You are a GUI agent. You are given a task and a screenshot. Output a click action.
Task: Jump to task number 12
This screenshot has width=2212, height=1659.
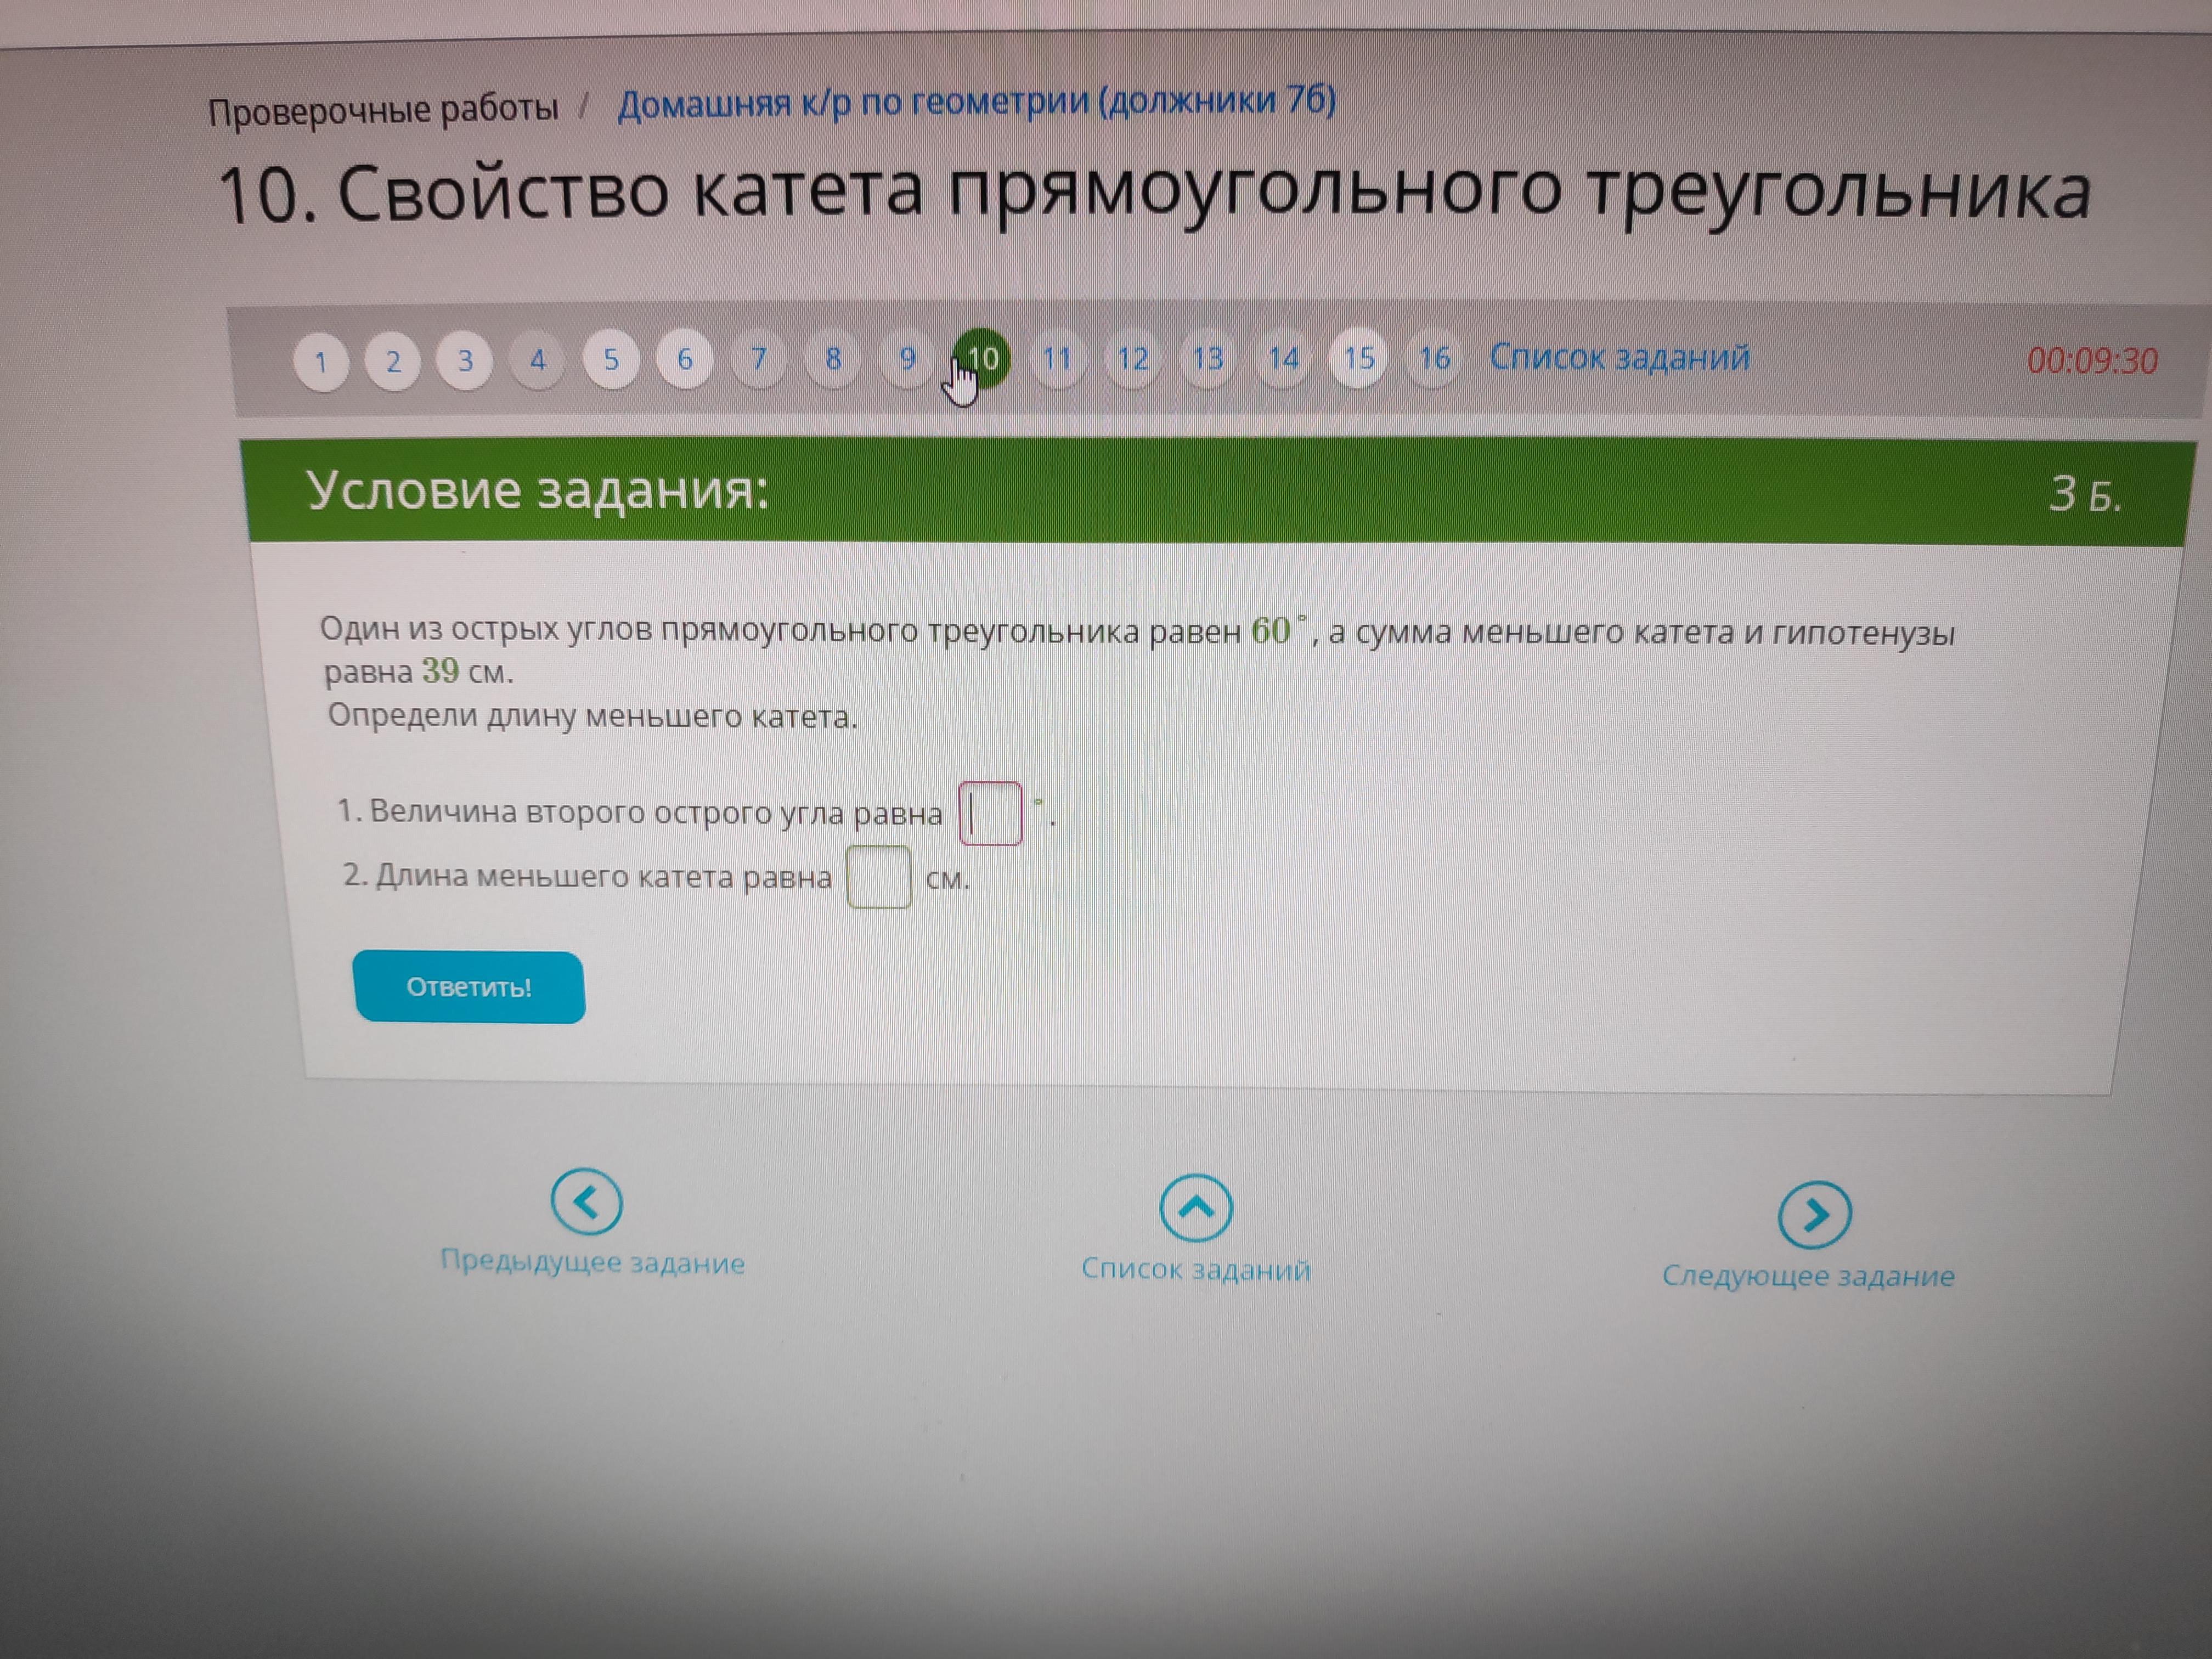pos(1132,358)
